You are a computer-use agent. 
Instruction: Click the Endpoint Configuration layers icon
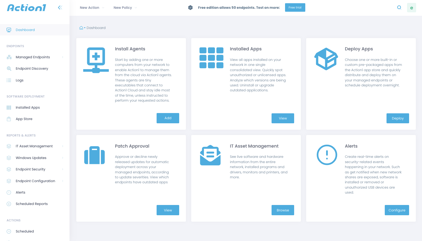coord(9,181)
